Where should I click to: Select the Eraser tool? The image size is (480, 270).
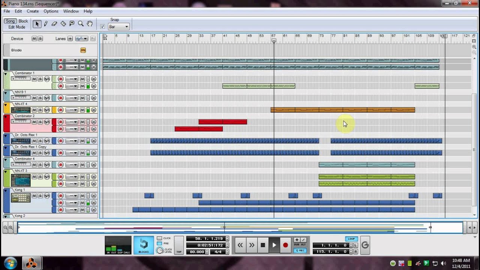(54, 24)
